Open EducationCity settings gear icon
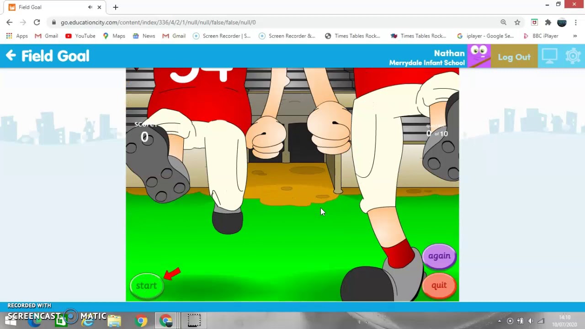Image resolution: width=585 pixels, height=329 pixels. [x=573, y=56]
